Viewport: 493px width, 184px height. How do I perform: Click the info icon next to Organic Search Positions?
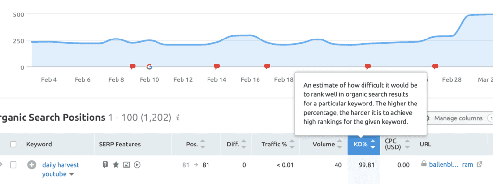[x=178, y=118]
